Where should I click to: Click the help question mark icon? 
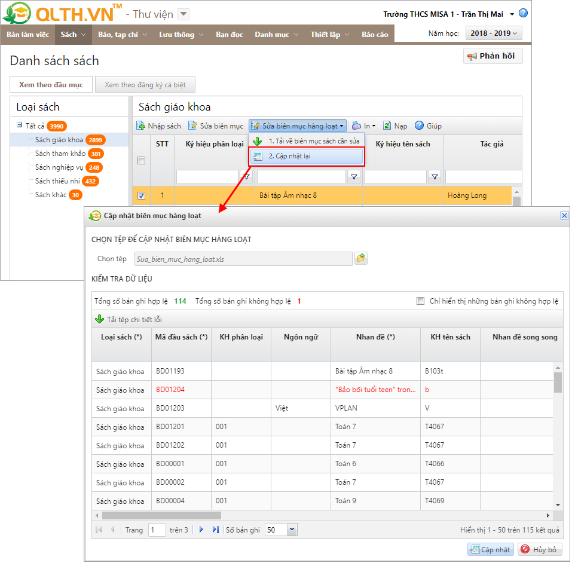[523, 14]
